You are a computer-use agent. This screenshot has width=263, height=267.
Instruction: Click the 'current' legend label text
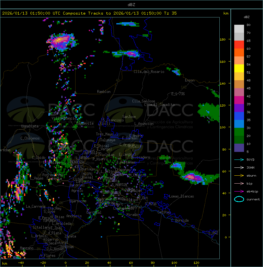pyautogui.click(x=253, y=199)
